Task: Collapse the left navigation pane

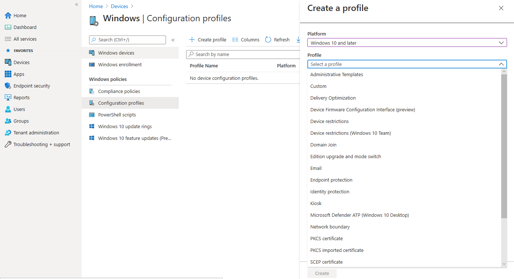Action: coord(76,4)
